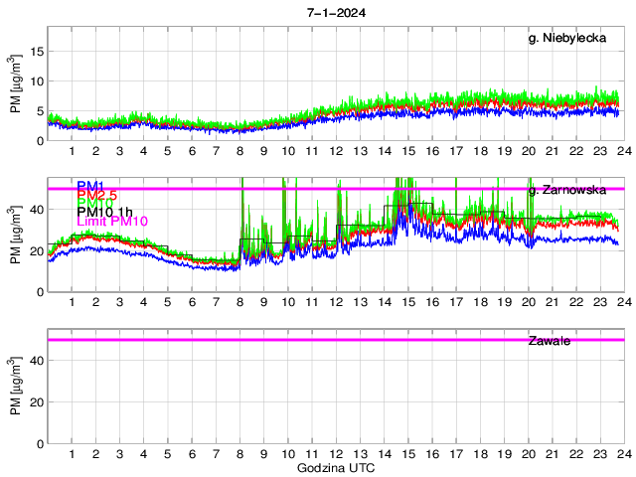This screenshot has height=477, width=636.
Task: Click the 40 tick on Zawale chart y-axis
Action: tap(37, 361)
